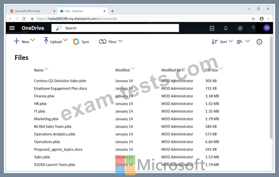Screen dimensions: 279x177
Task: Open Sales.pbix file
Action: click(42, 157)
